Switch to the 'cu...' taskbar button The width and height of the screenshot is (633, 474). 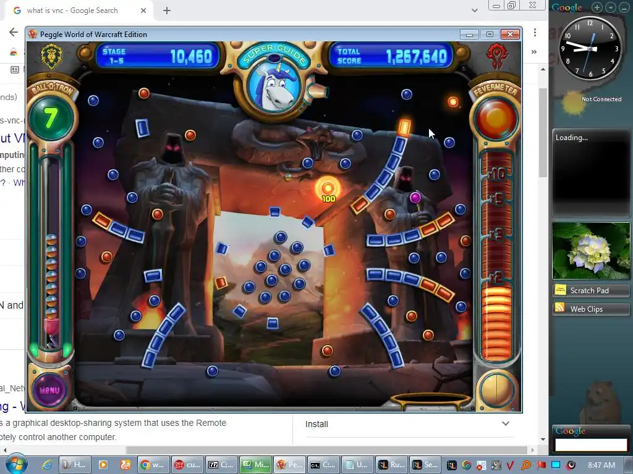click(187, 465)
